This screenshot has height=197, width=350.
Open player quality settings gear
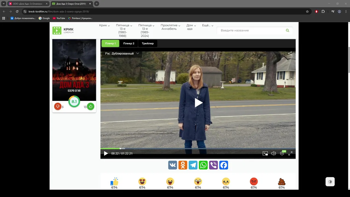(x=282, y=153)
